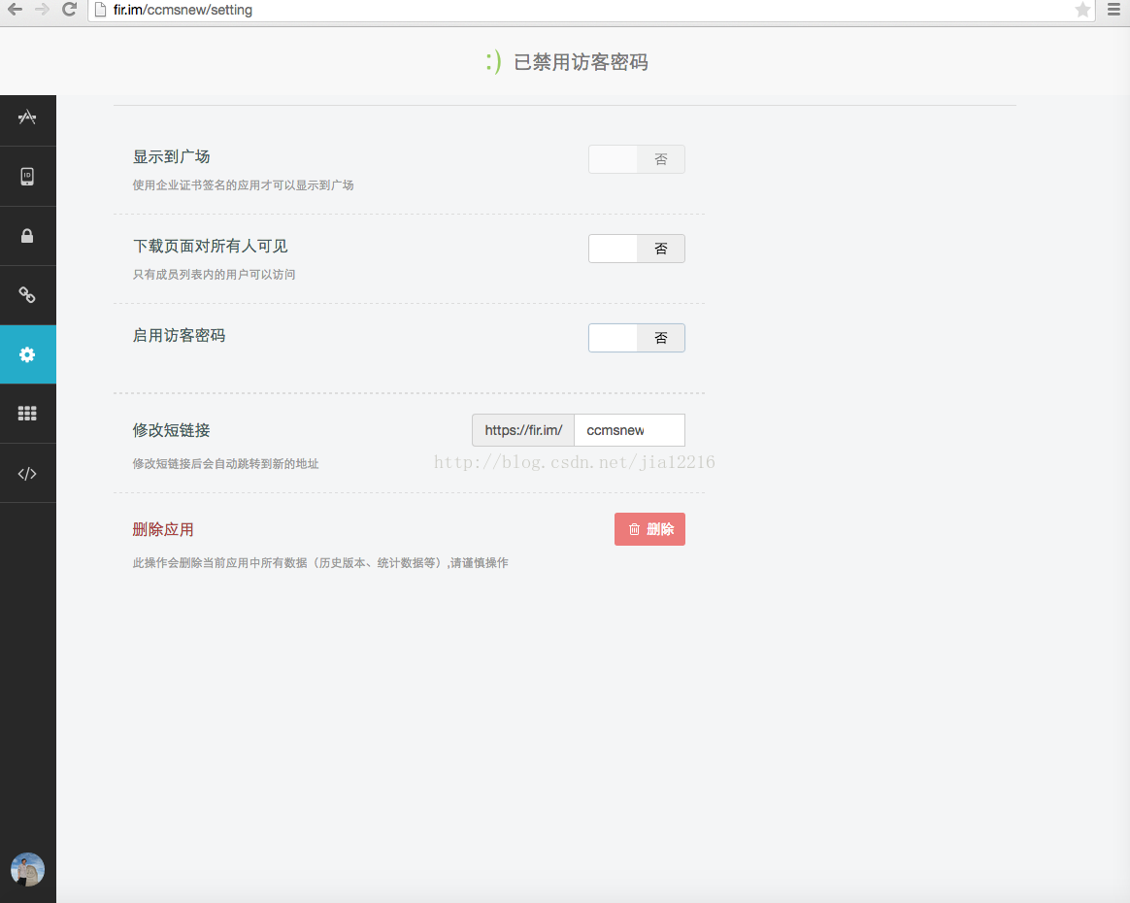
Task: Reload the page with refresh icon
Action: click(69, 10)
